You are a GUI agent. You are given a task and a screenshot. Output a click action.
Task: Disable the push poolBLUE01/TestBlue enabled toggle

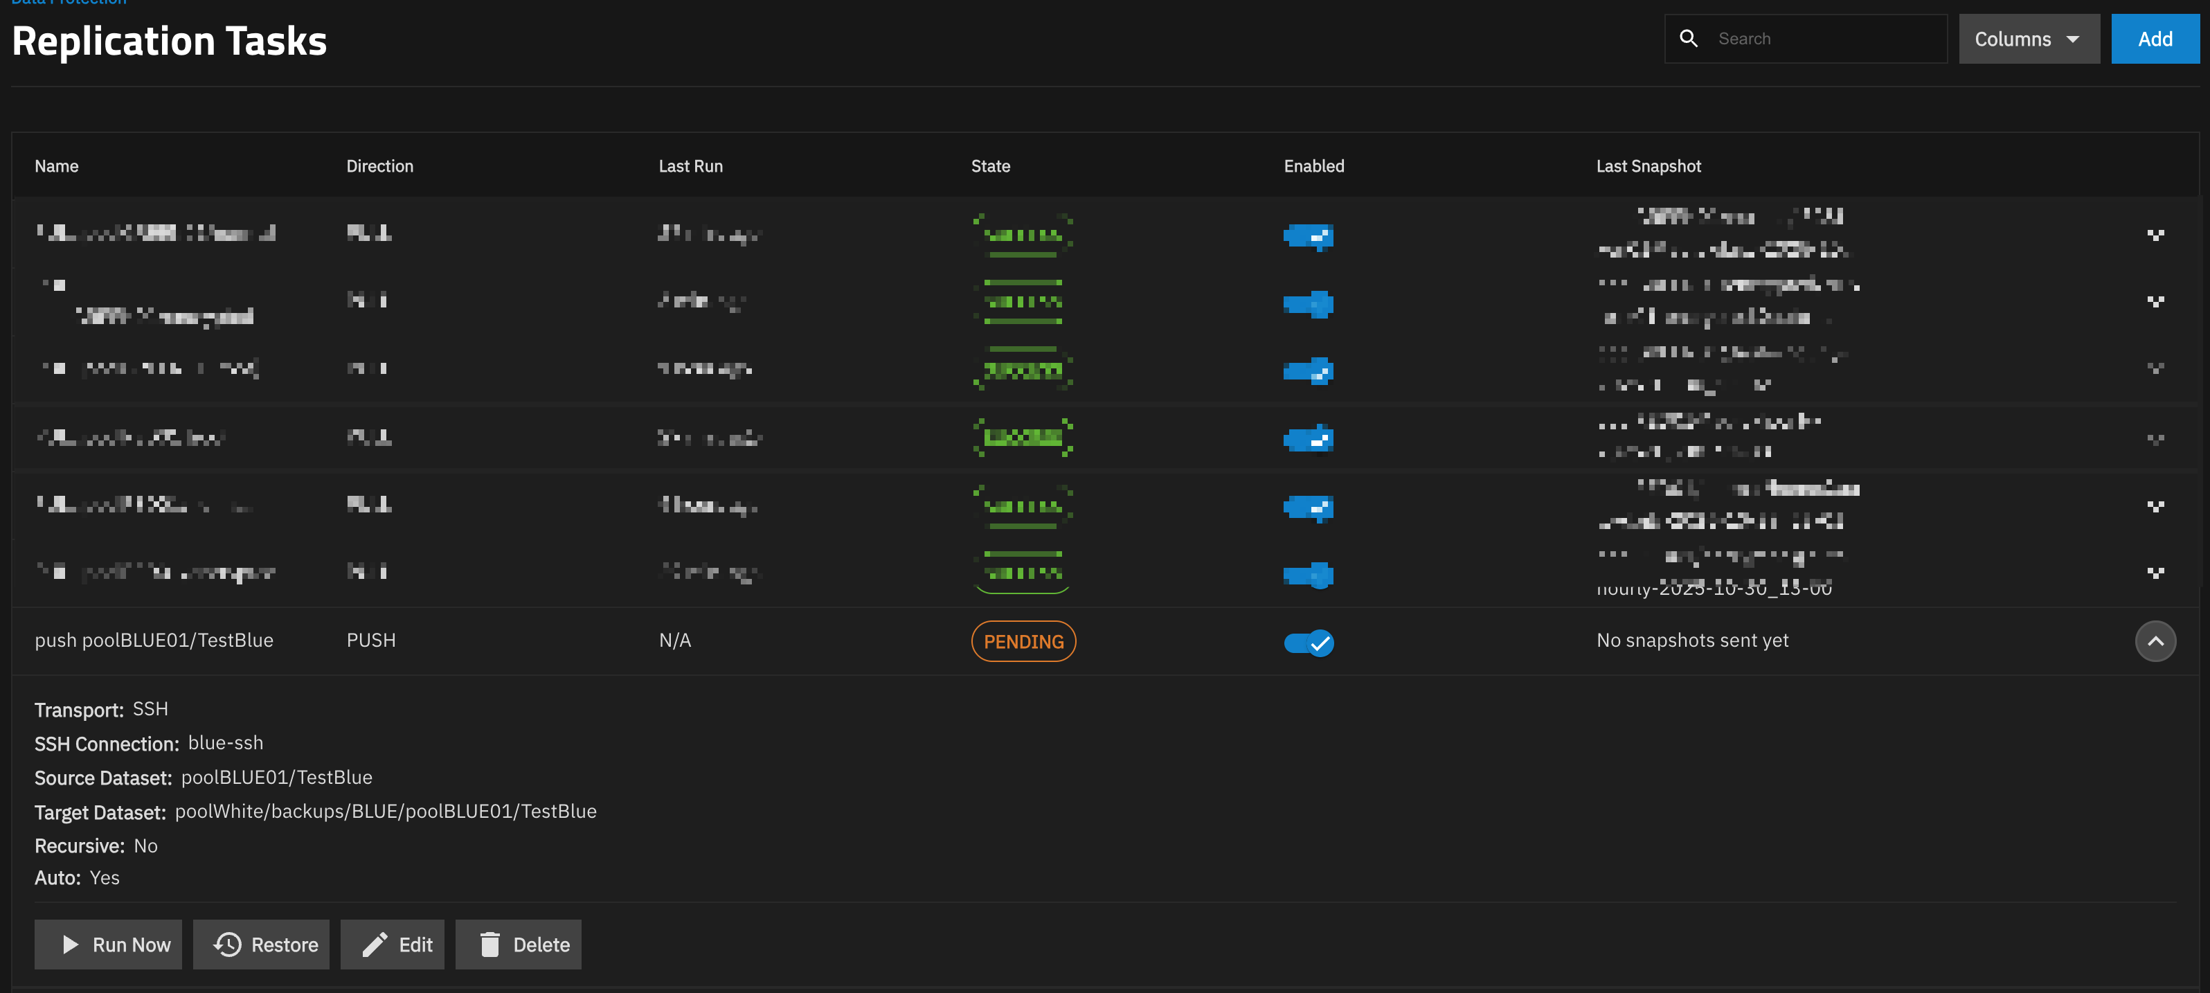point(1309,642)
